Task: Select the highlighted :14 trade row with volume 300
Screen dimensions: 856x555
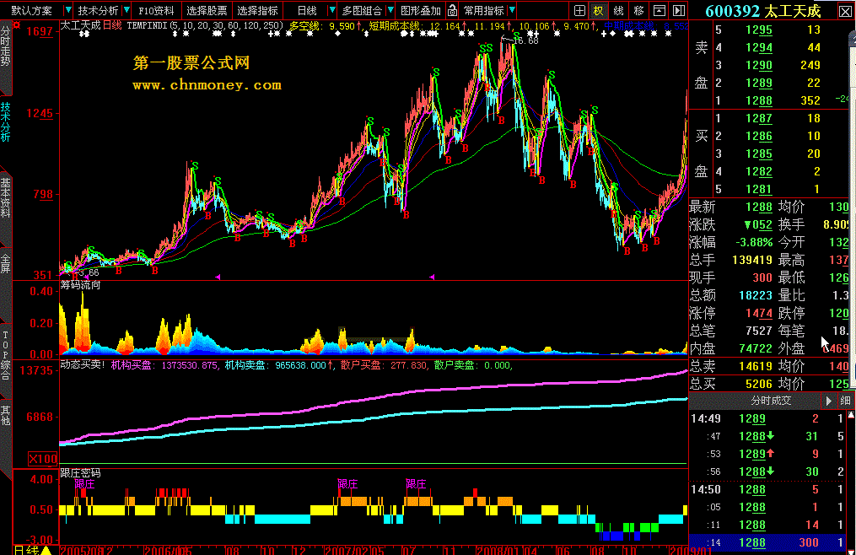Action: click(768, 543)
